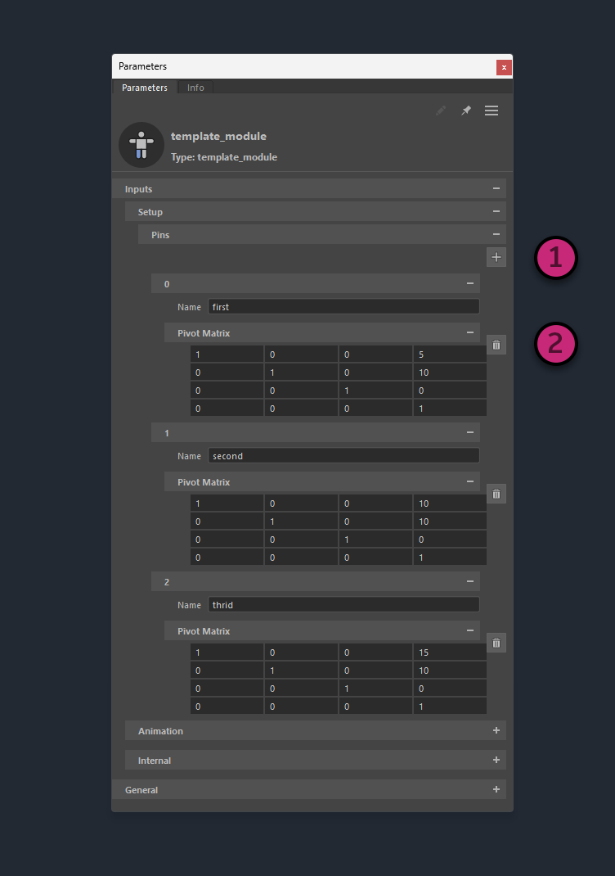Expand the Internal section
Image resolution: width=615 pixels, height=876 pixels.
click(496, 761)
